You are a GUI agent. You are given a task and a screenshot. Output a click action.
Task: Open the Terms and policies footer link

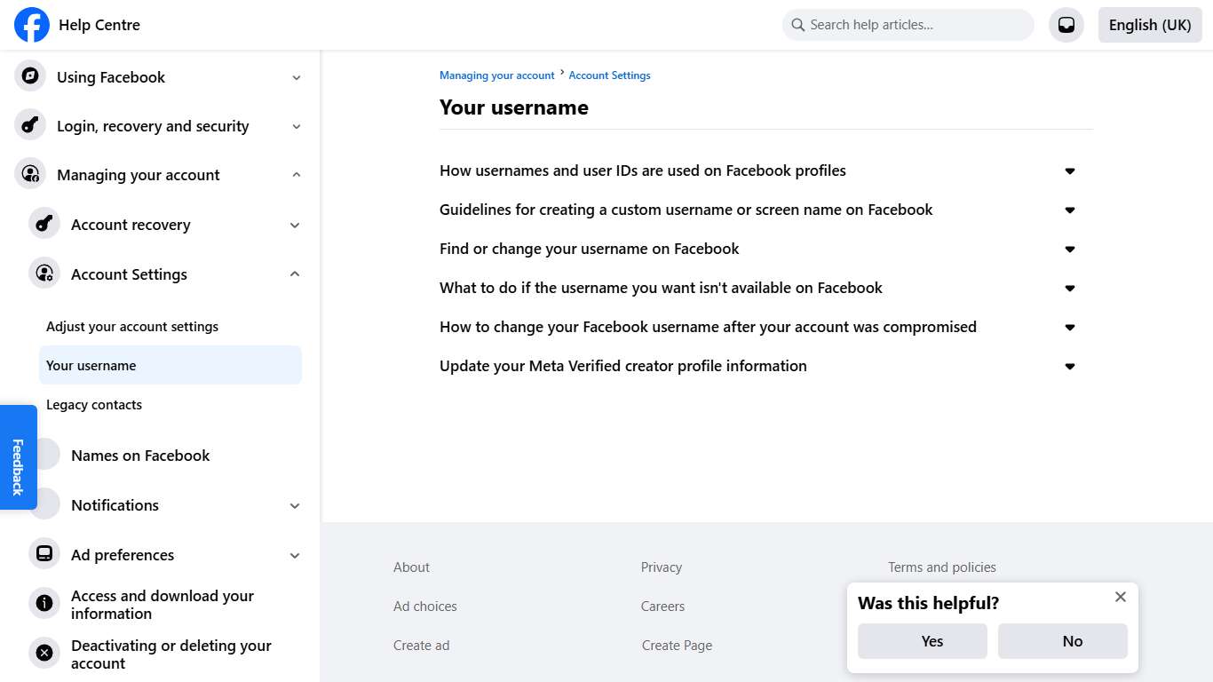click(942, 567)
